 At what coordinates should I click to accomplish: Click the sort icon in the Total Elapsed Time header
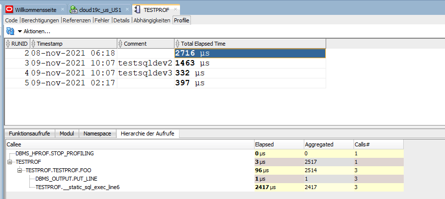(178, 44)
